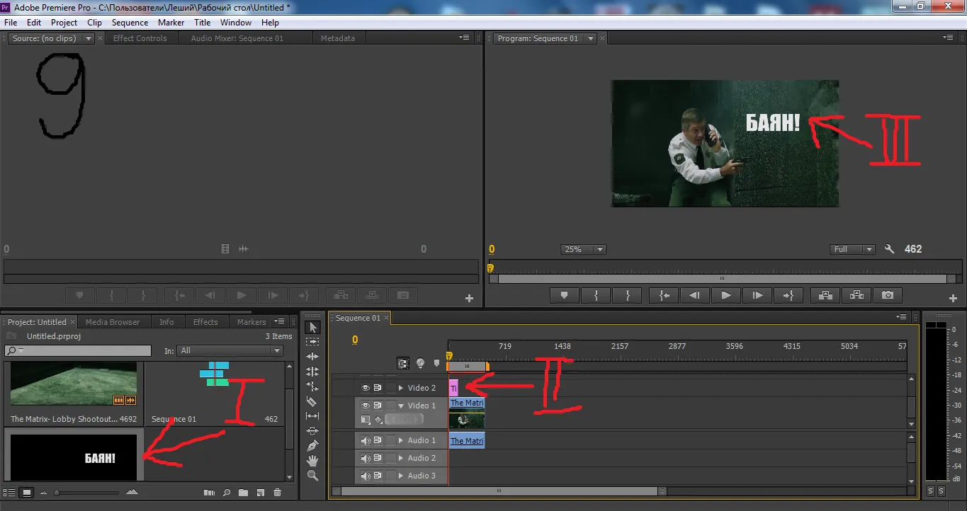The width and height of the screenshot is (967, 511).
Task: Expand the Audio 2 track
Action: (x=401, y=458)
